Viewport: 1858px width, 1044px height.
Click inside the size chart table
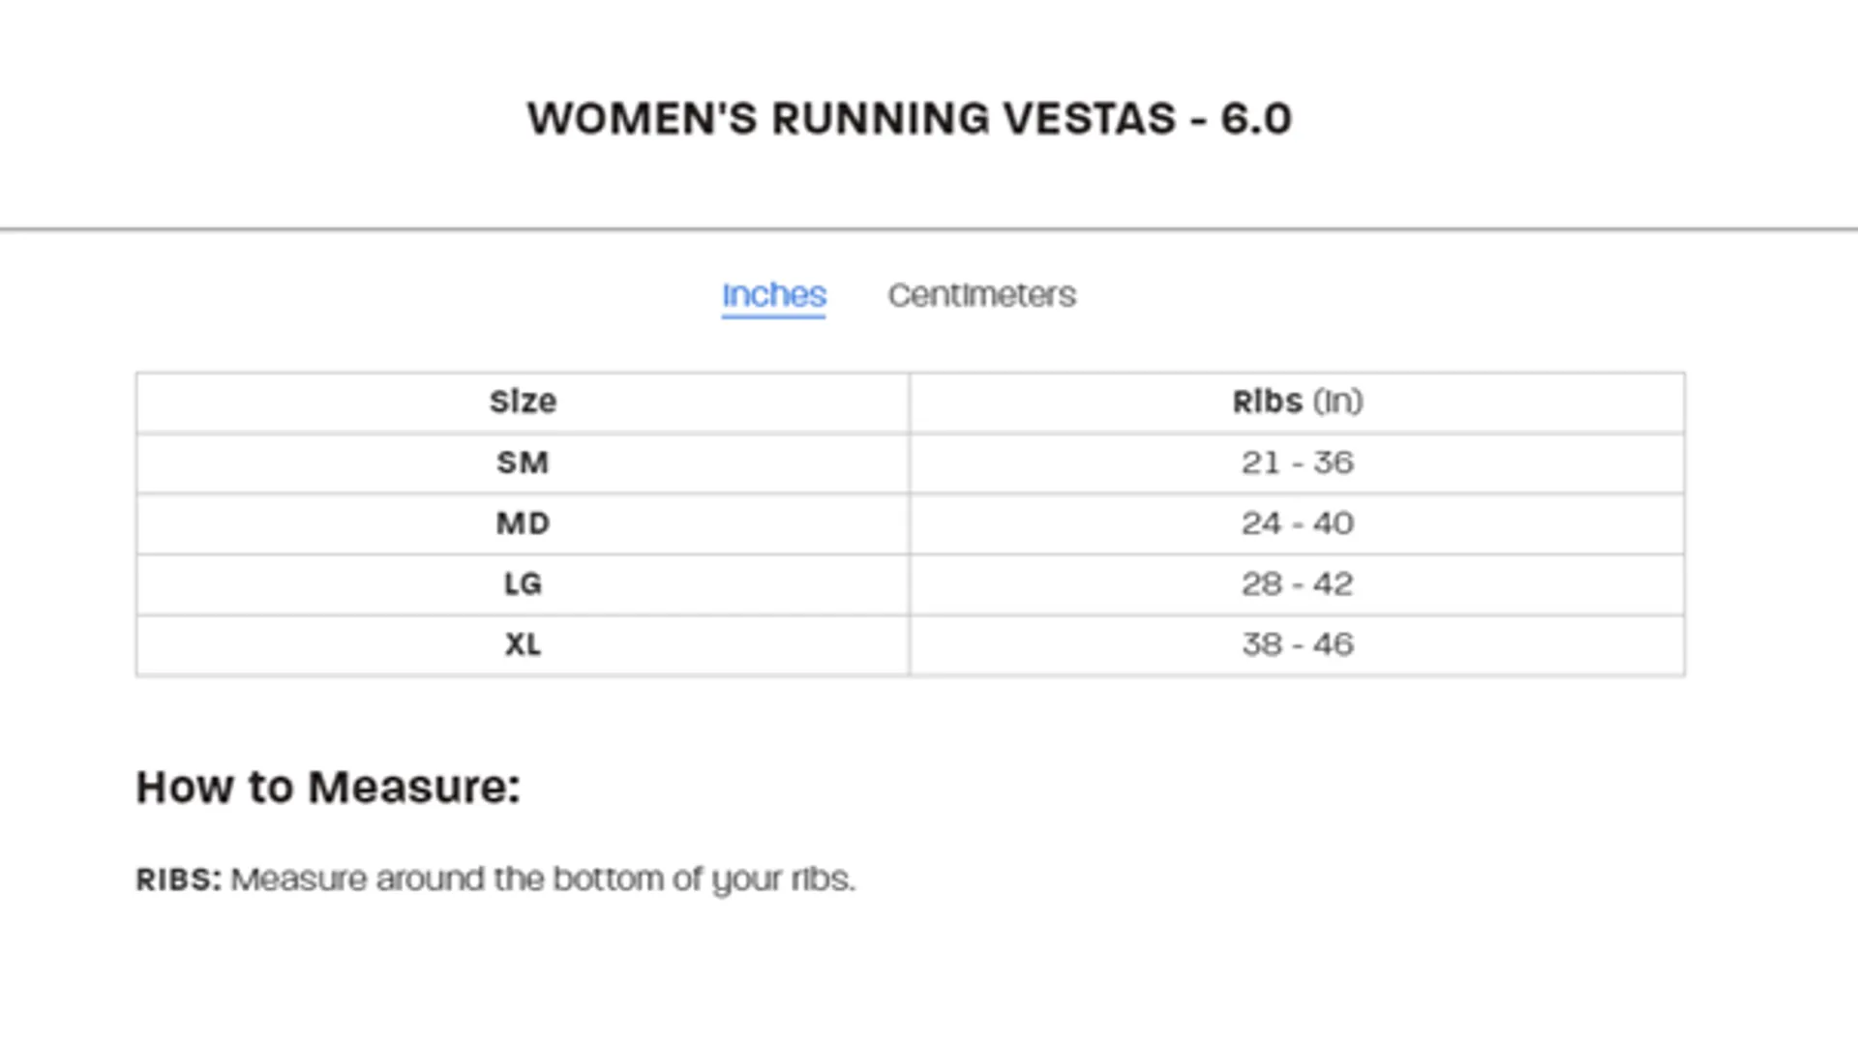click(910, 522)
